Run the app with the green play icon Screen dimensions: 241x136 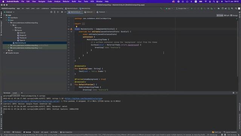pyautogui.click(x=192, y=8)
